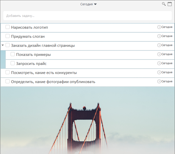175x154 pixels.
Task: Click Сегодня due date of Заказать дизайн
Action: click(x=167, y=45)
